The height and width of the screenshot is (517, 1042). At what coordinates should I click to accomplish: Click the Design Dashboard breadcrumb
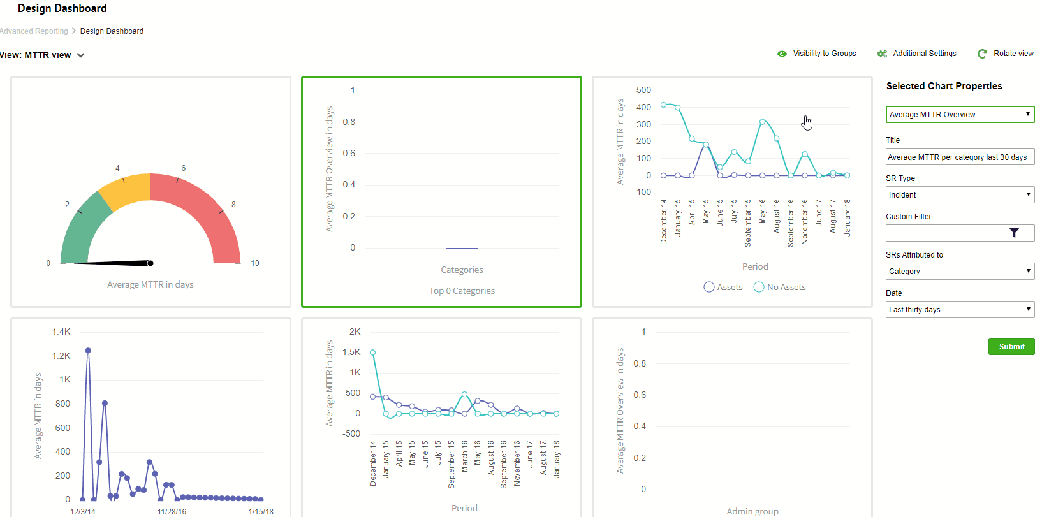(112, 31)
